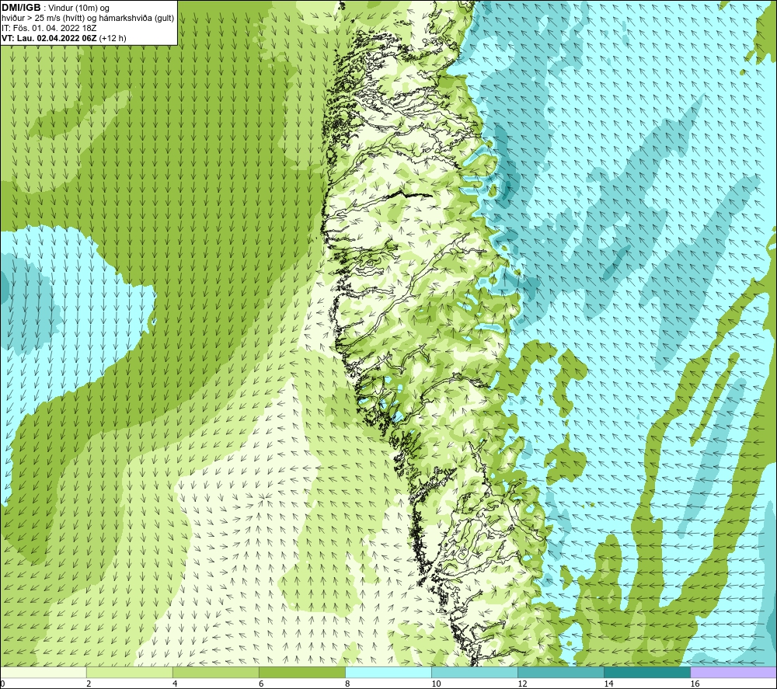Click the 6–8 m/s dark green swatch
The height and width of the screenshot is (689, 777).
(x=301, y=672)
